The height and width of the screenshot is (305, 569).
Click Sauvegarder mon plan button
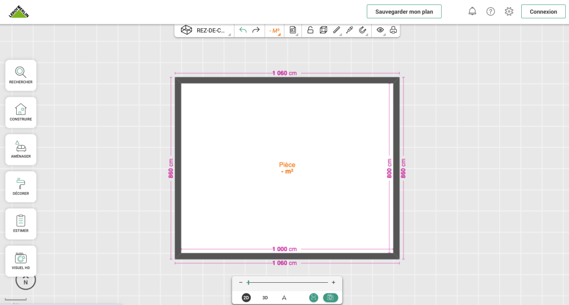[404, 12]
